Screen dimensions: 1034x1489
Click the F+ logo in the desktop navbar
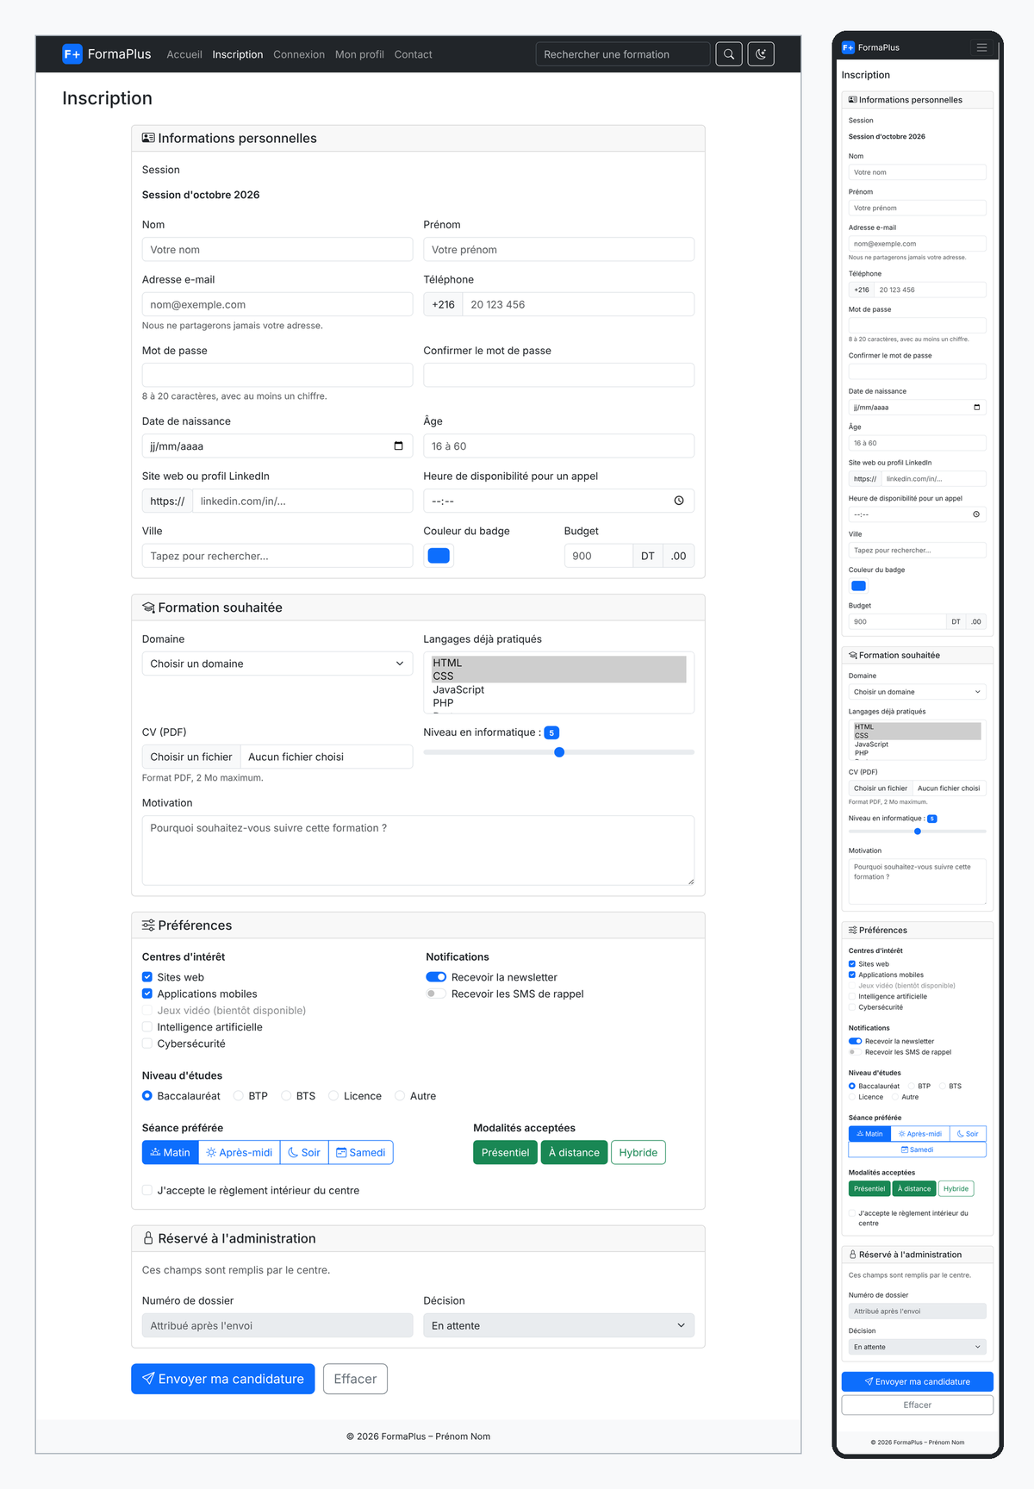pos(72,54)
